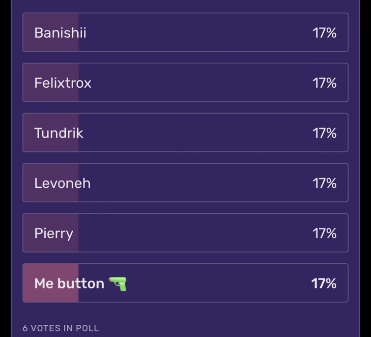Click the 17% value beside Pierry

pyautogui.click(x=324, y=233)
